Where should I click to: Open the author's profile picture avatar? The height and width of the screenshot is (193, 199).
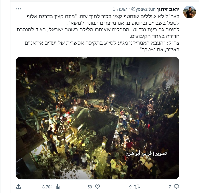coord(190,12)
